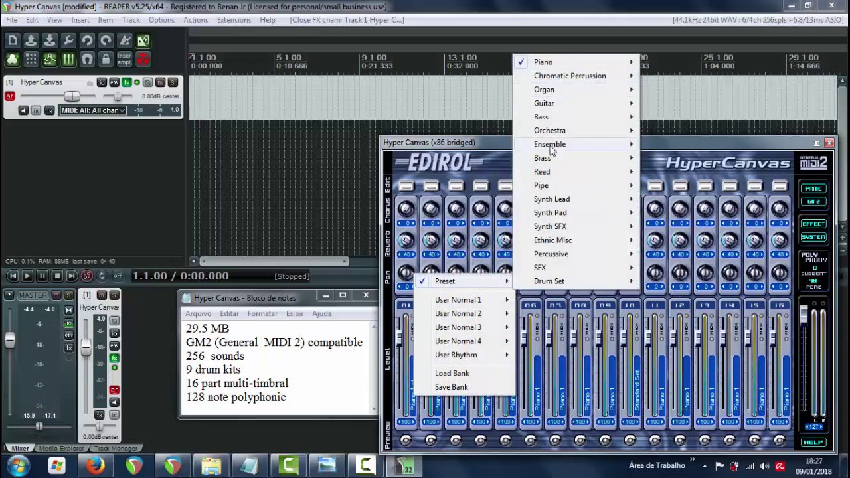
Task: Open the Actions menu in REAPER
Action: (195, 20)
